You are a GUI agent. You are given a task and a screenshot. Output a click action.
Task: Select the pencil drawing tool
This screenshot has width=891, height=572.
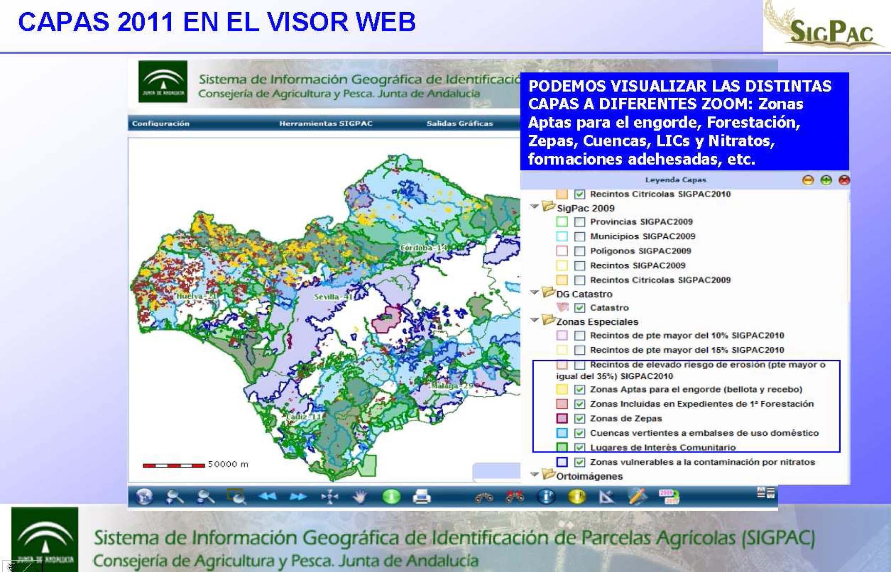(x=638, y=496)
